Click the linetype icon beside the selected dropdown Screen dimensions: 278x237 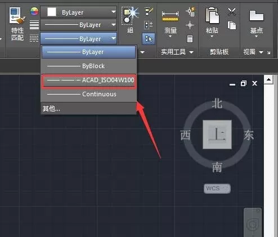point(34,38)
